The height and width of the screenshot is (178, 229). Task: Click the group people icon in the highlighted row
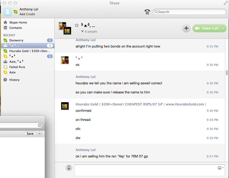point(5,46)
